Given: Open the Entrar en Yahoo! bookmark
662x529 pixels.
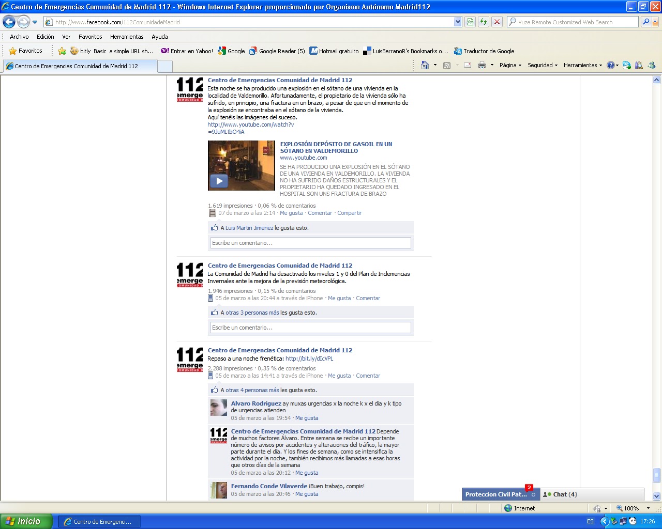Looking at the screenshot, I should coord(187,51).
